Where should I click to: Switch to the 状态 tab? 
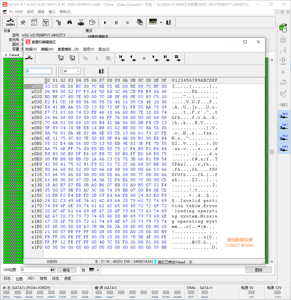point(55,278)
